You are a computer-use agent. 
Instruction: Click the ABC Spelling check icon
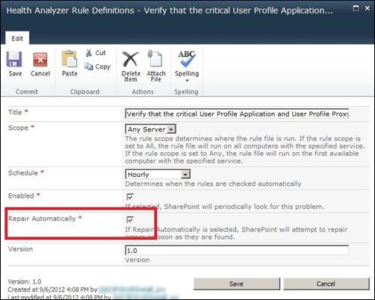[187, 59]
